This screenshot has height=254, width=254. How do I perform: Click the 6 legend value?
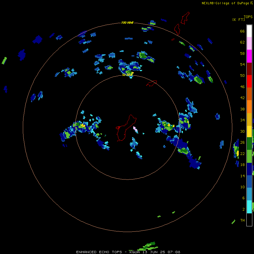pyautogui.click(x=244, y=198)
